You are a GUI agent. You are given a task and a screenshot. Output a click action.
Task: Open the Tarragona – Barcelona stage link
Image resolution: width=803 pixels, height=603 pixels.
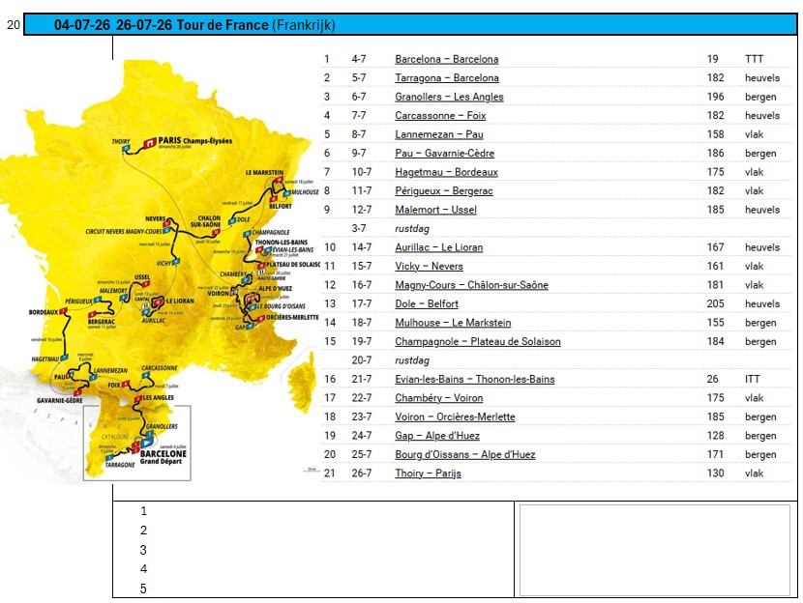(446, 78)
